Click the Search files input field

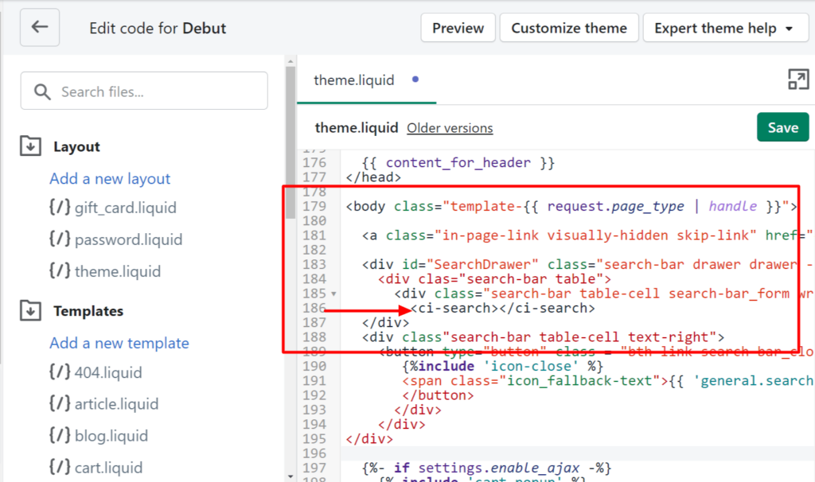point(143,91)
